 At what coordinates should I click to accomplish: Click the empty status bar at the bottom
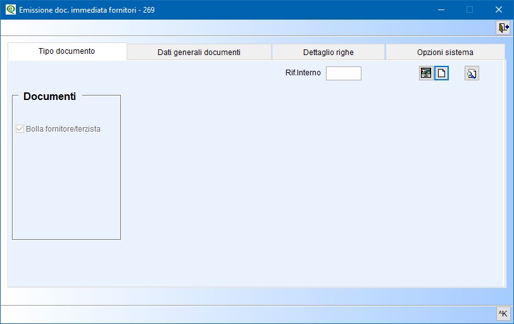247,313
